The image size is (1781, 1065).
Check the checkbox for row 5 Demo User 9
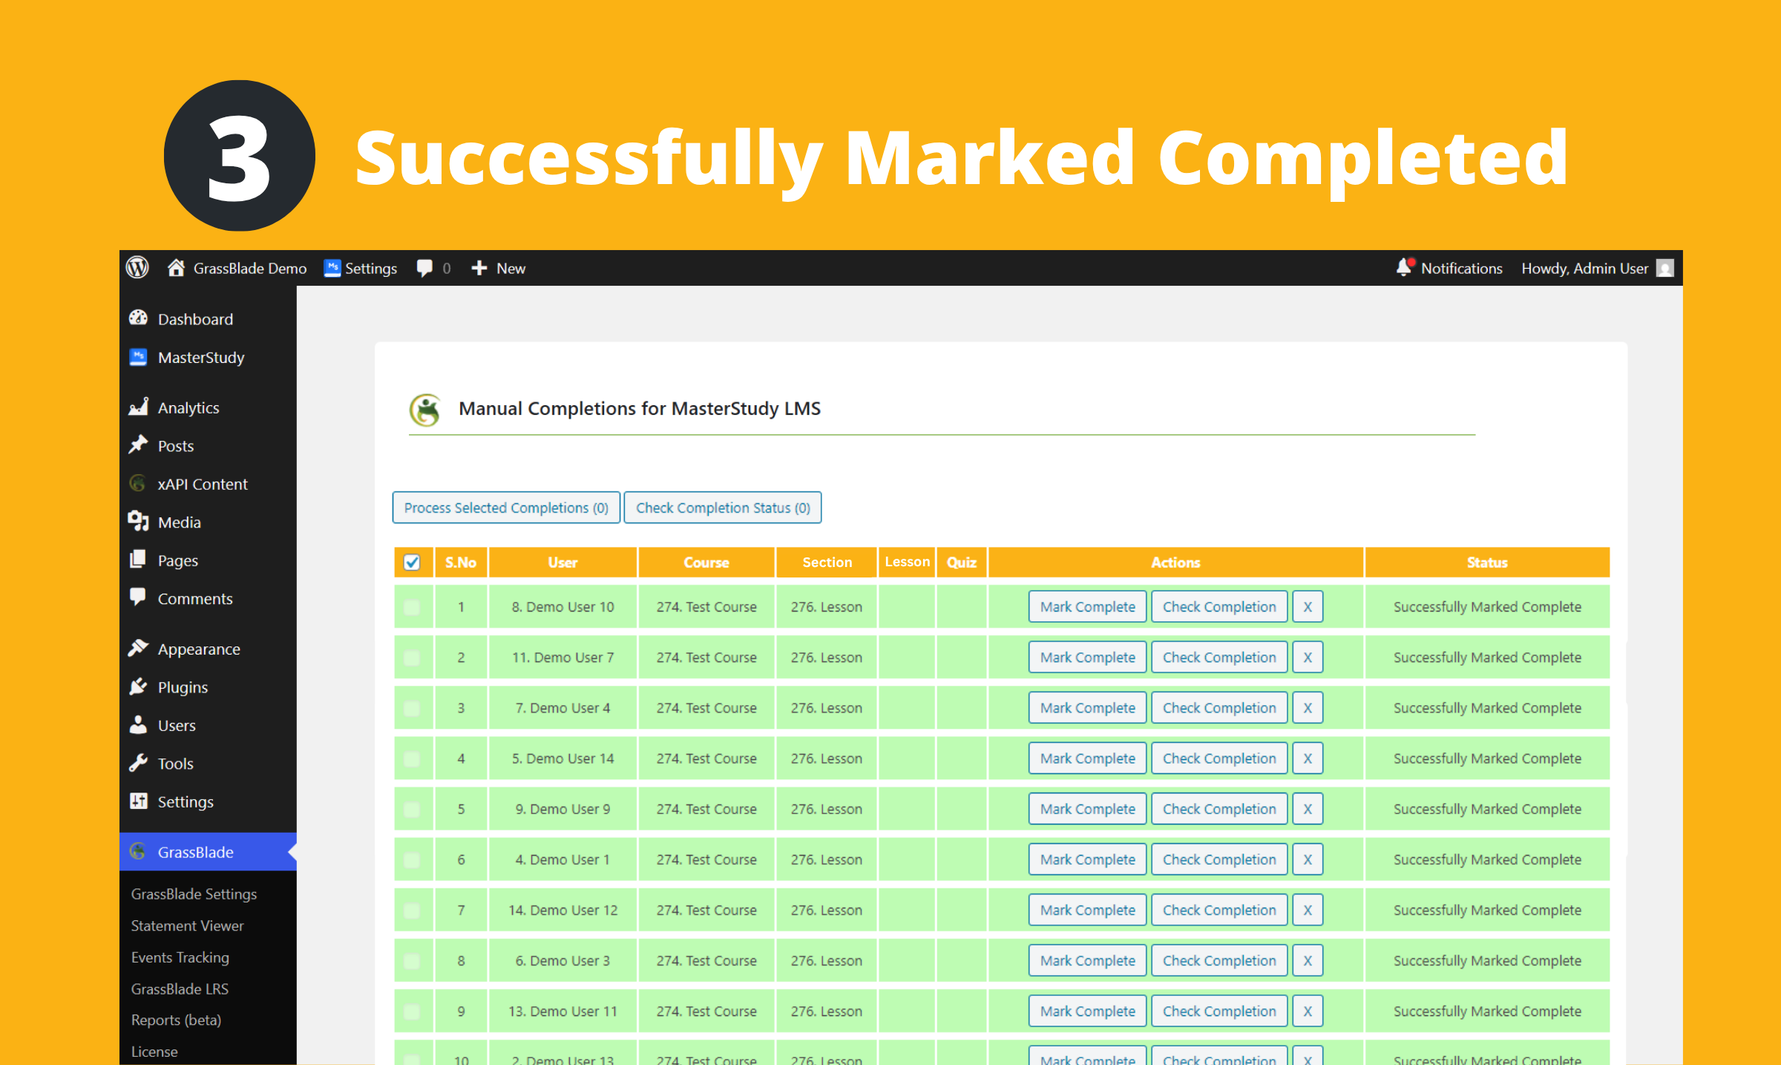coord(412,809)
